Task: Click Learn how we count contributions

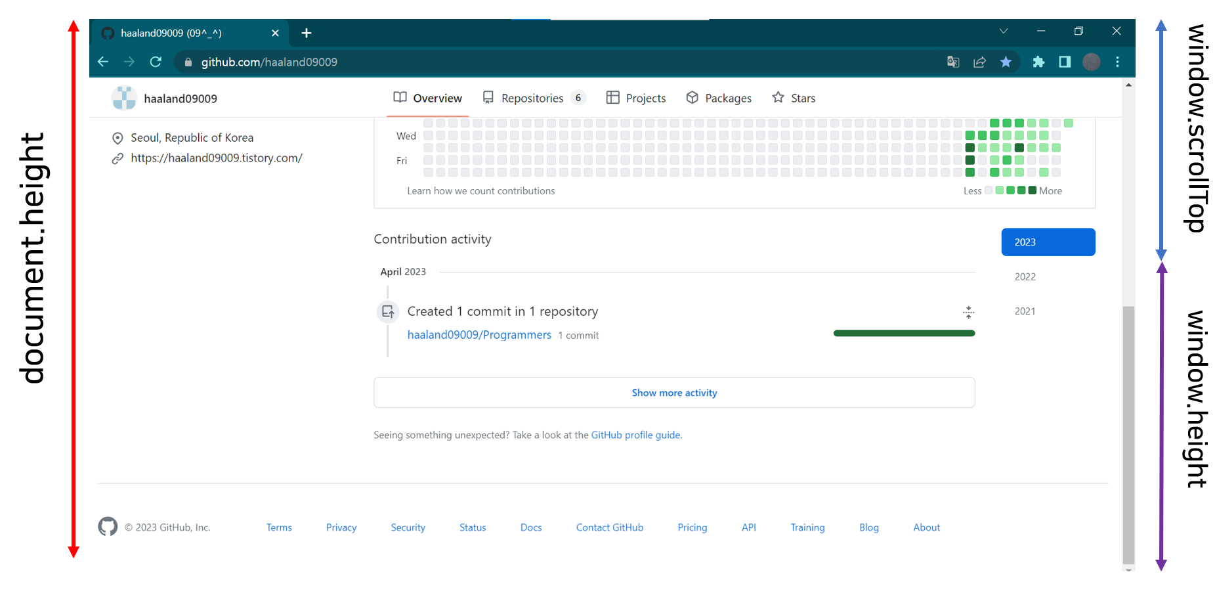Action: (480, 191)
